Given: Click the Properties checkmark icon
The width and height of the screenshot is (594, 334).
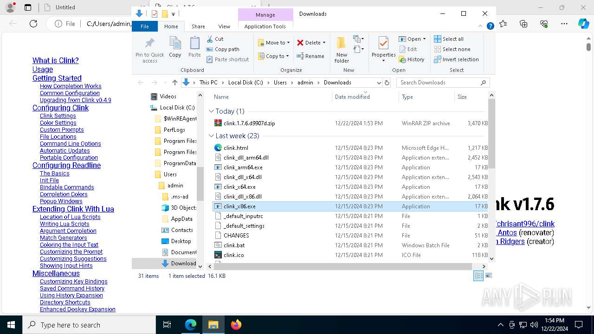Looking at the screenshot, I should coord(383,43).
